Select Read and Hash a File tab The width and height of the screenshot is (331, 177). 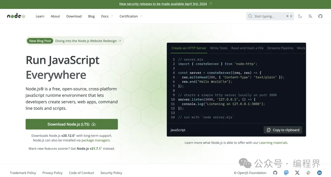pos(247,48)
